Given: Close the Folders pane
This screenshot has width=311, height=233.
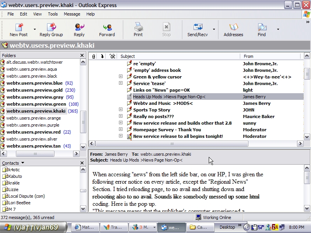Looking at the screenshot, I should 82,56.
